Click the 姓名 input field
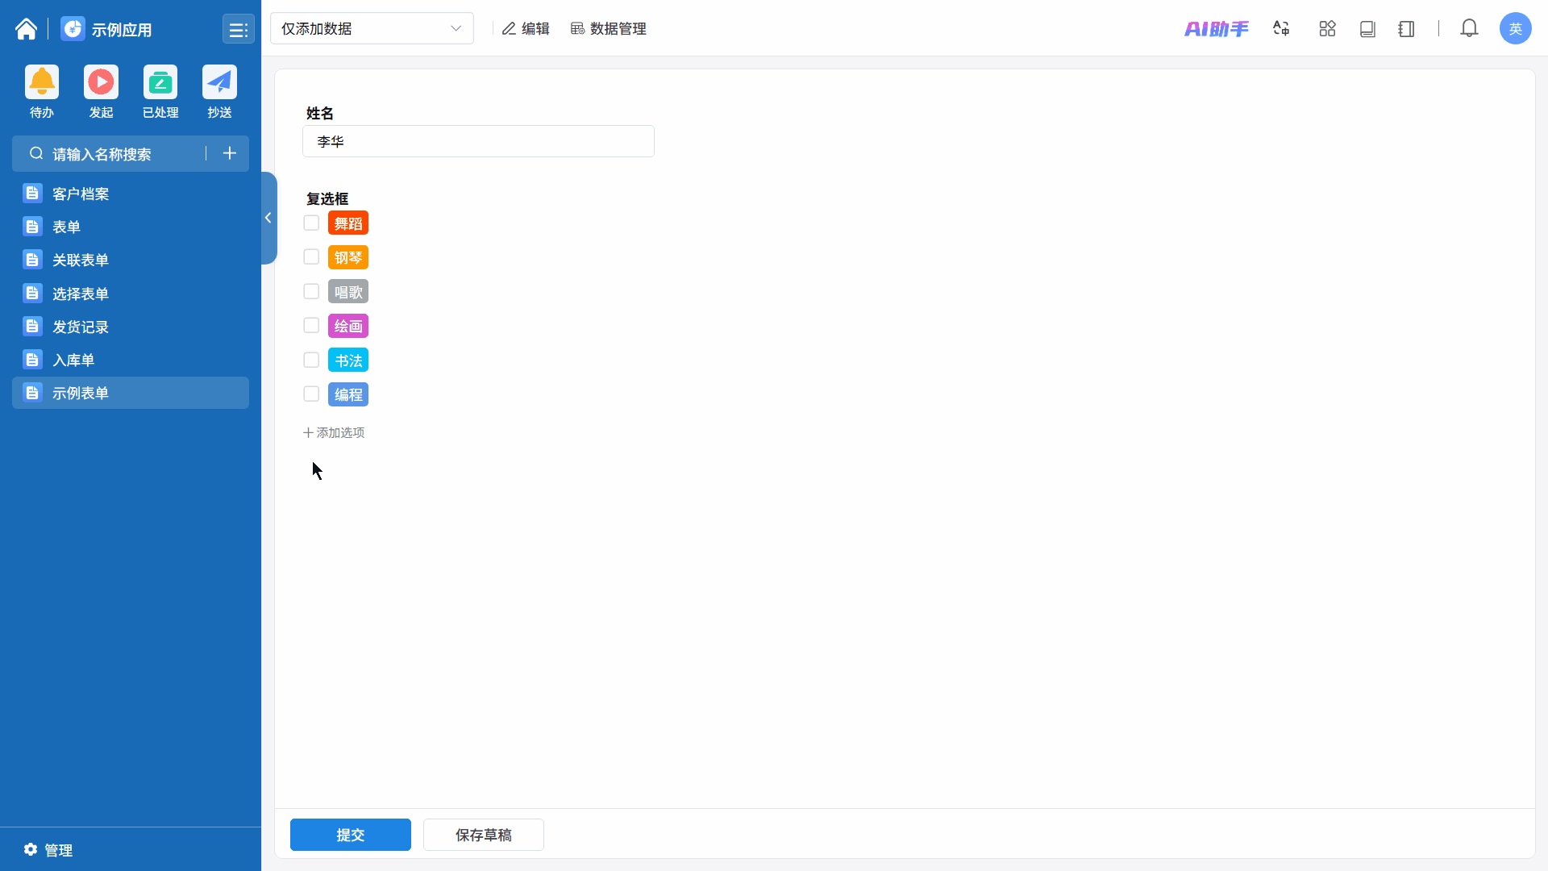 pyautogui.click(x=478, y=142)
